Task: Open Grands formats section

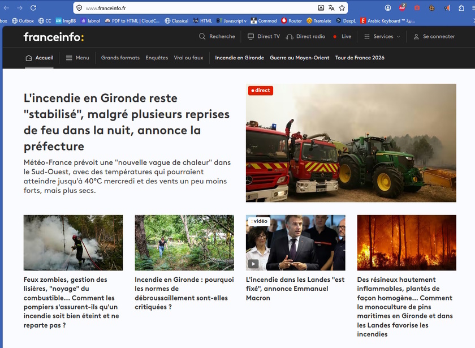Action: [120, 58]
